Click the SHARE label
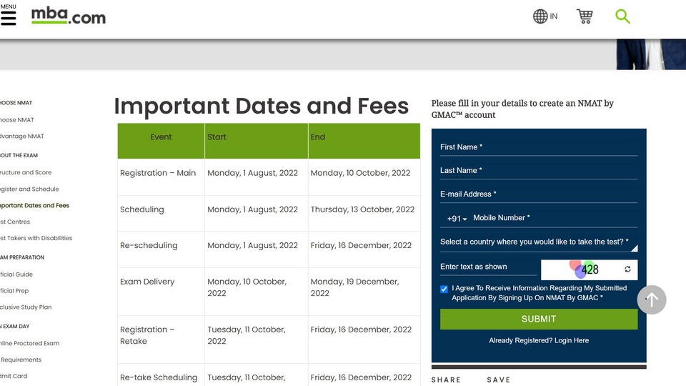The height and width of the screenshot is (386, 686). [446, 380]
